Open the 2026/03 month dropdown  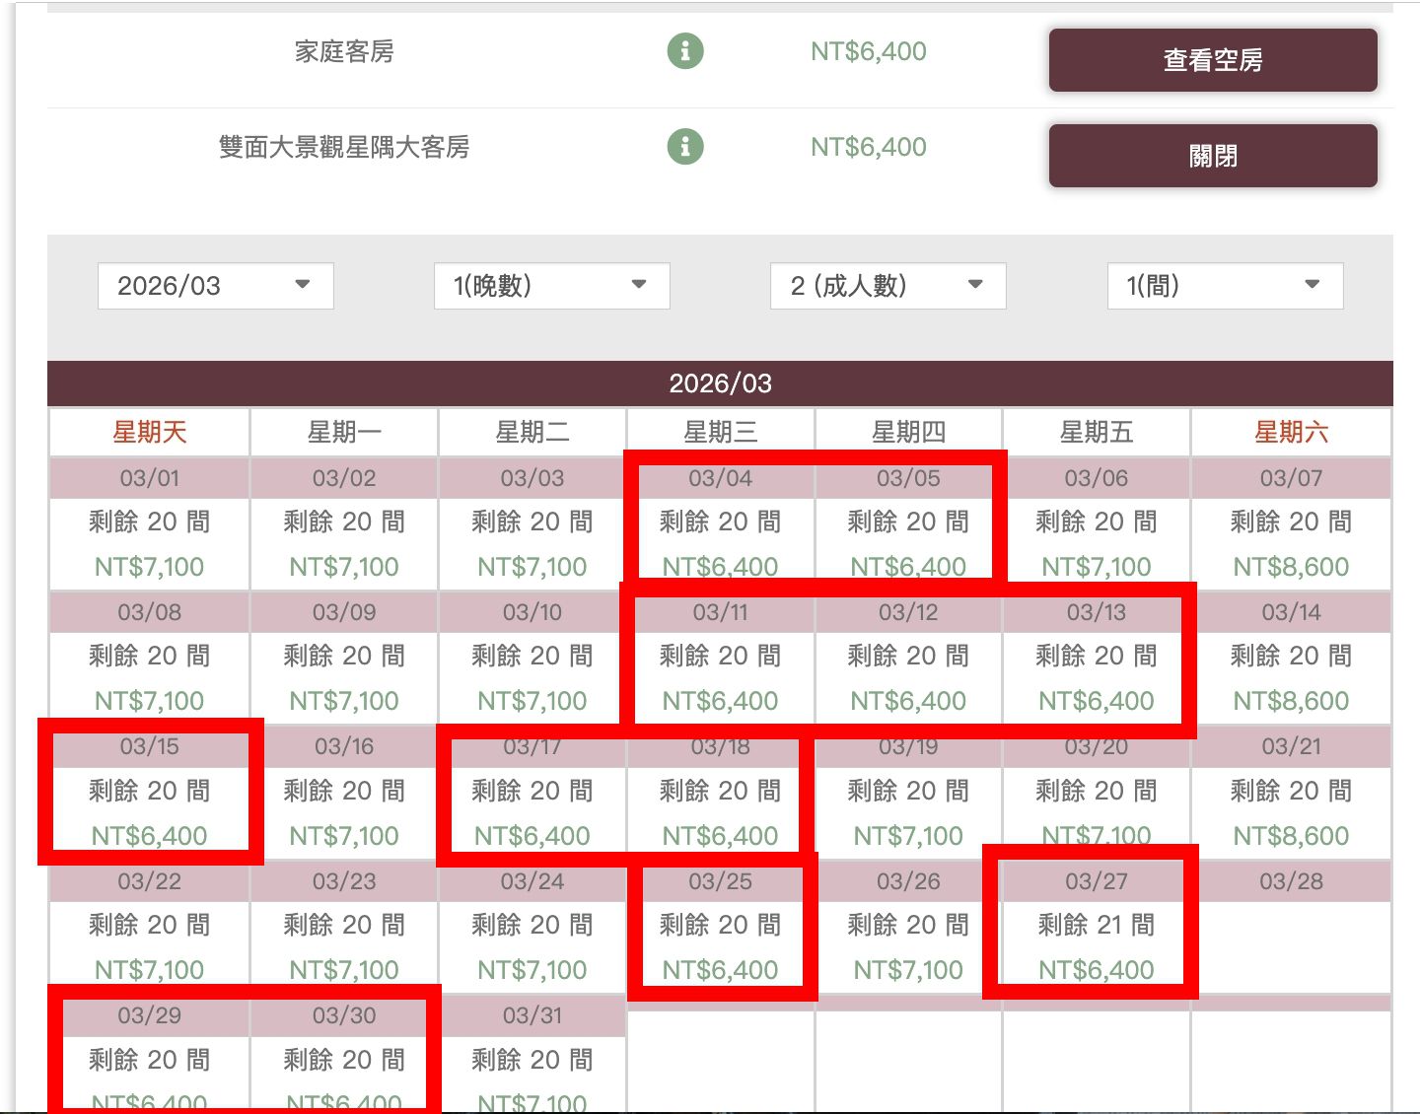click(x=215, y=286)
